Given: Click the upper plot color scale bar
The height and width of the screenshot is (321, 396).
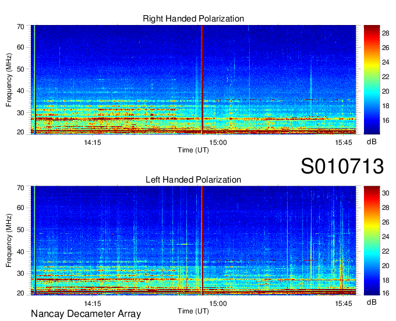Looking at the screenshot, I should click(372, 80).
